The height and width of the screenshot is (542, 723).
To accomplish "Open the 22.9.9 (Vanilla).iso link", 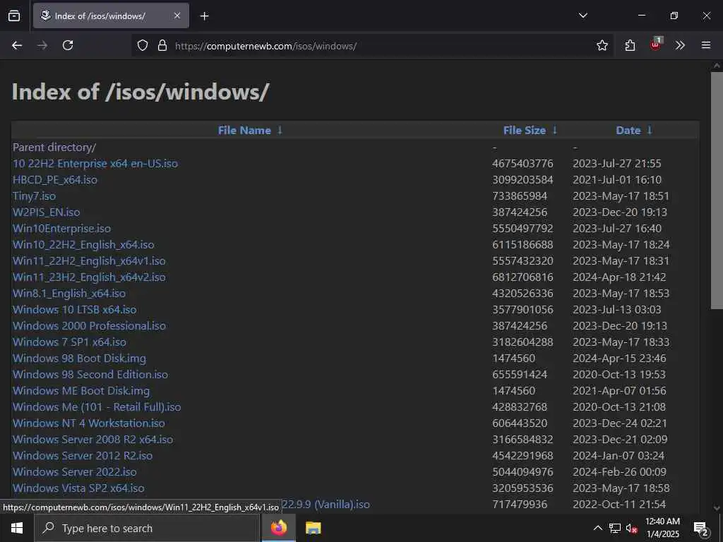I will click(325, 504).
